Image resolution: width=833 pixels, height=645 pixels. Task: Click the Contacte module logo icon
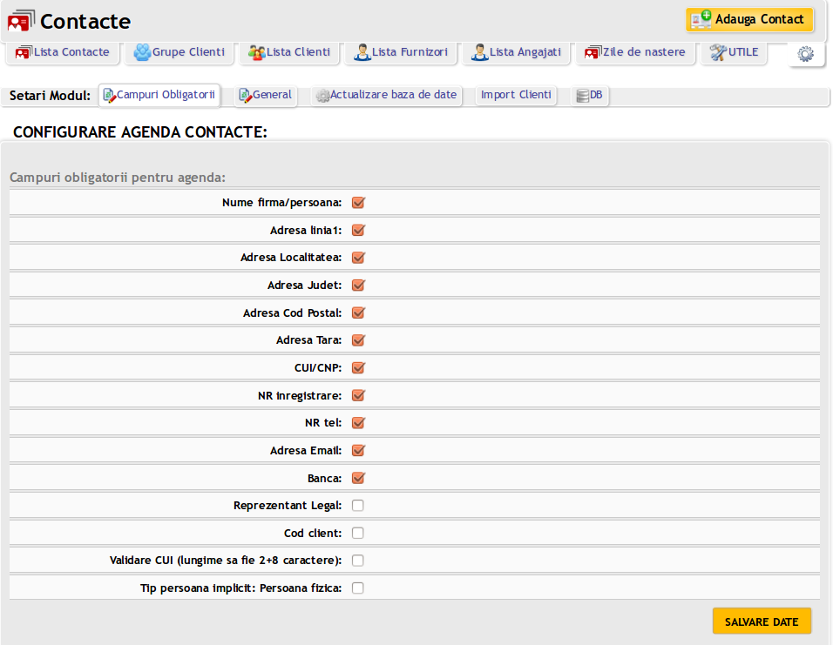22,20
